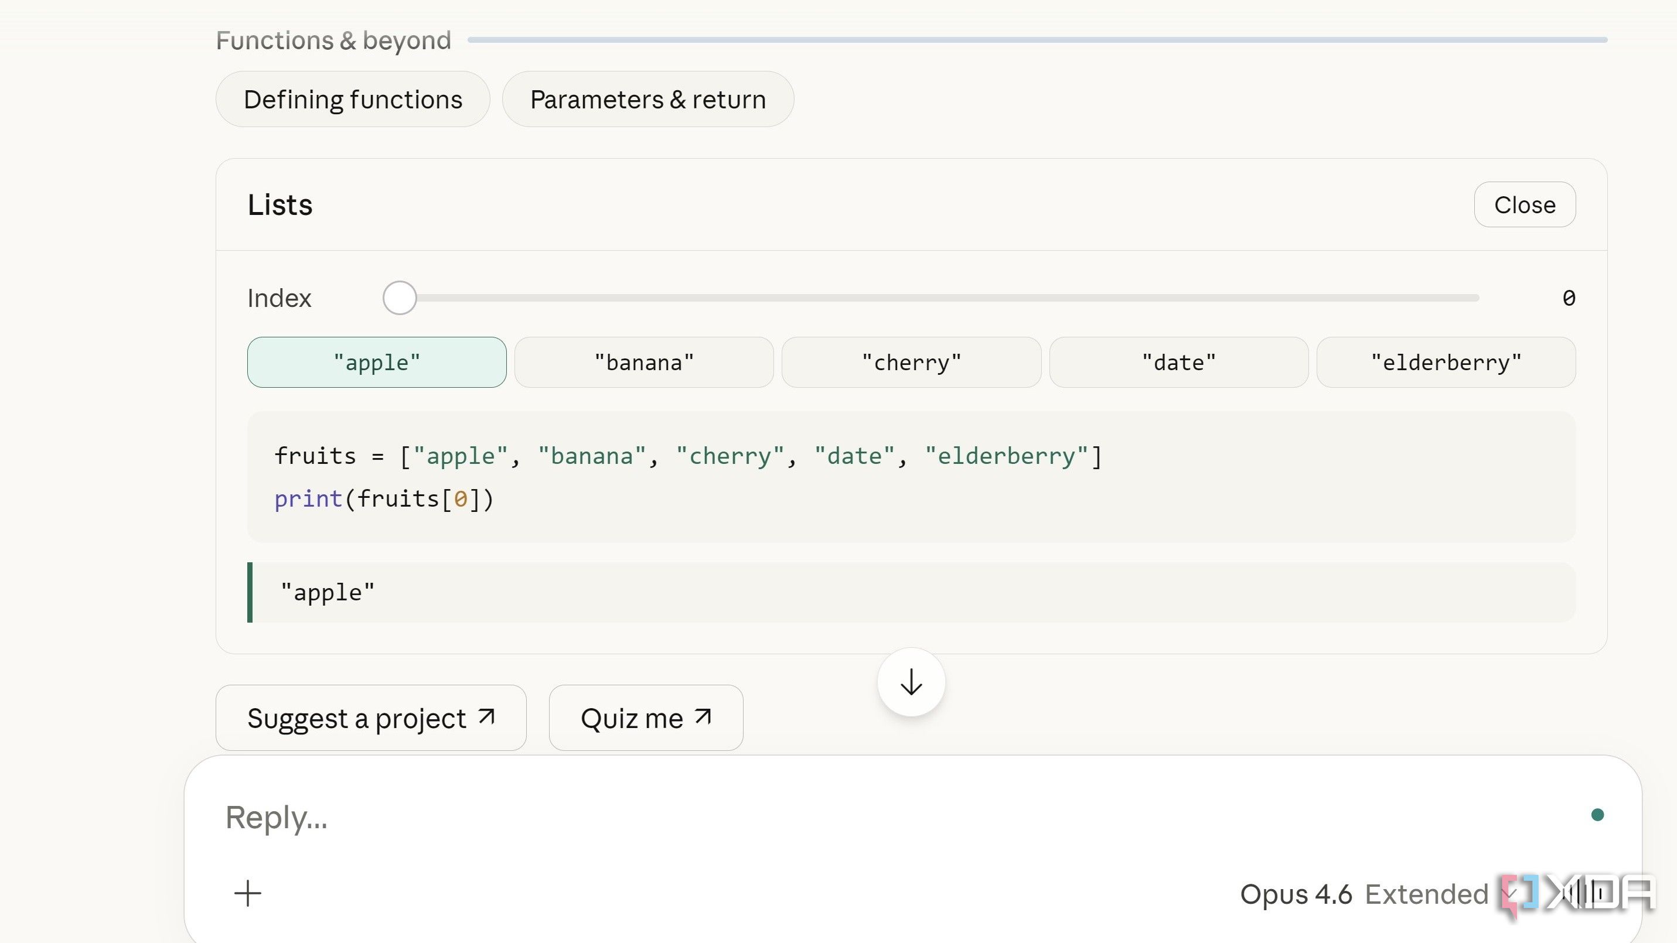Select the "apple" list item
1677x943 pixels.
(x=377, y=362)
